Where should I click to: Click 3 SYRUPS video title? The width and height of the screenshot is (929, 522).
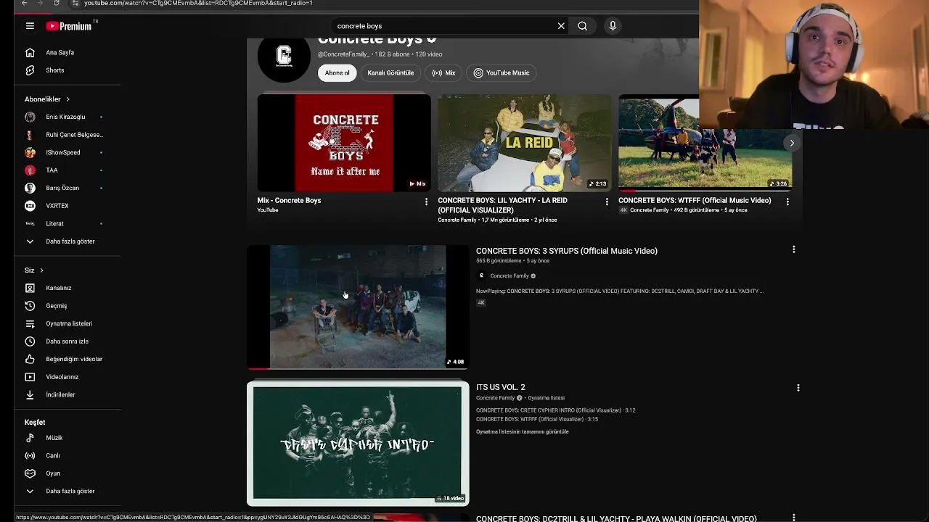pos(567,251)
